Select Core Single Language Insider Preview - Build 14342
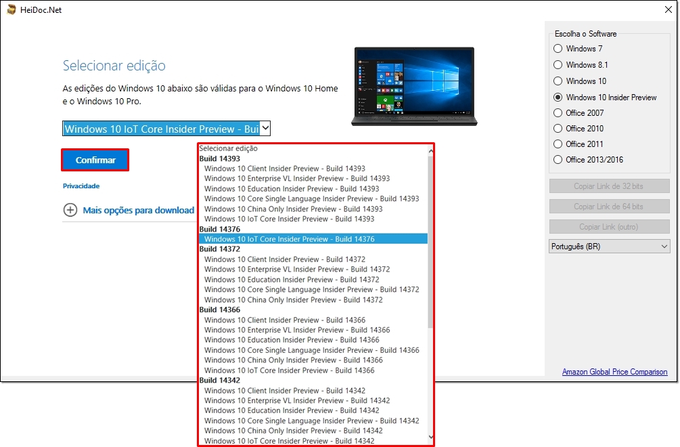680x447 pixels. click(x=313, y=421)
